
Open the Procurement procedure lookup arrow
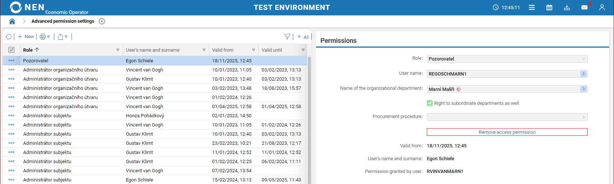tap(584, 117)
